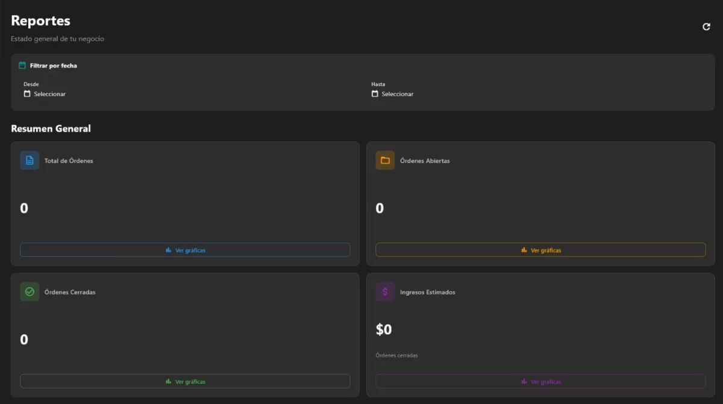Click the orange folder icon for Órdenes Abiertas
The image size is (723, 404).
click(385, 160)
